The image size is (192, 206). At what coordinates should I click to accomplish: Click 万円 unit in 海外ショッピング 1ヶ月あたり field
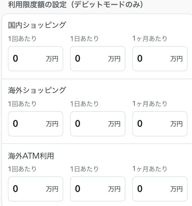tap(176, 124)
